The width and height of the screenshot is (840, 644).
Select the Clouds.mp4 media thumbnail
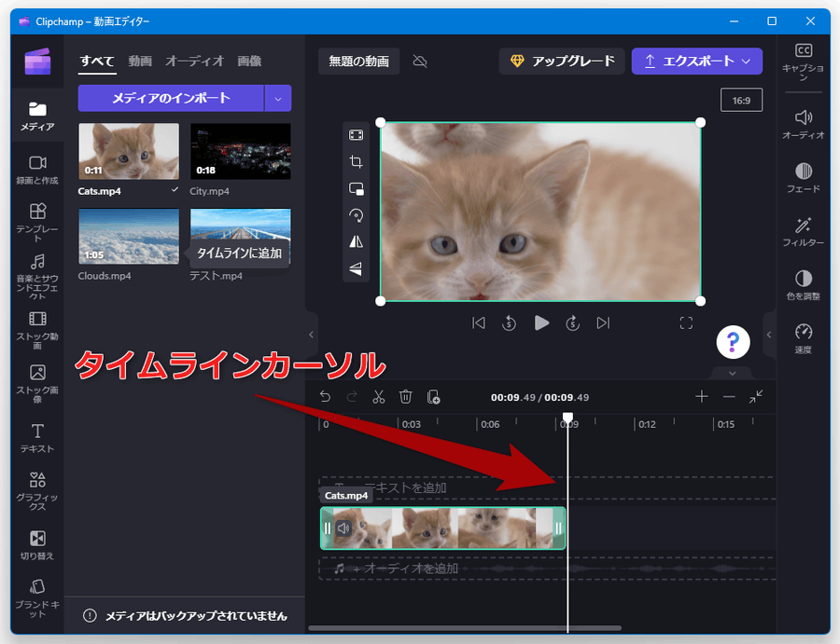pyautogui.click(x=129, y=236)
